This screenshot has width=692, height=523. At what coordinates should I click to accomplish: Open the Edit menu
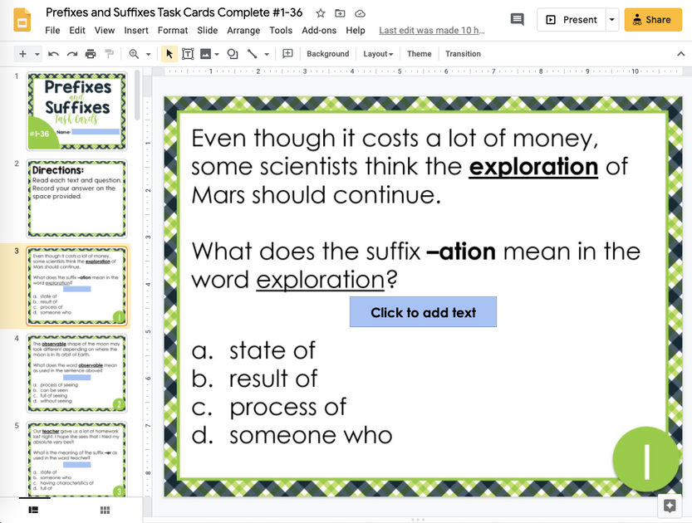click(77, 31)
